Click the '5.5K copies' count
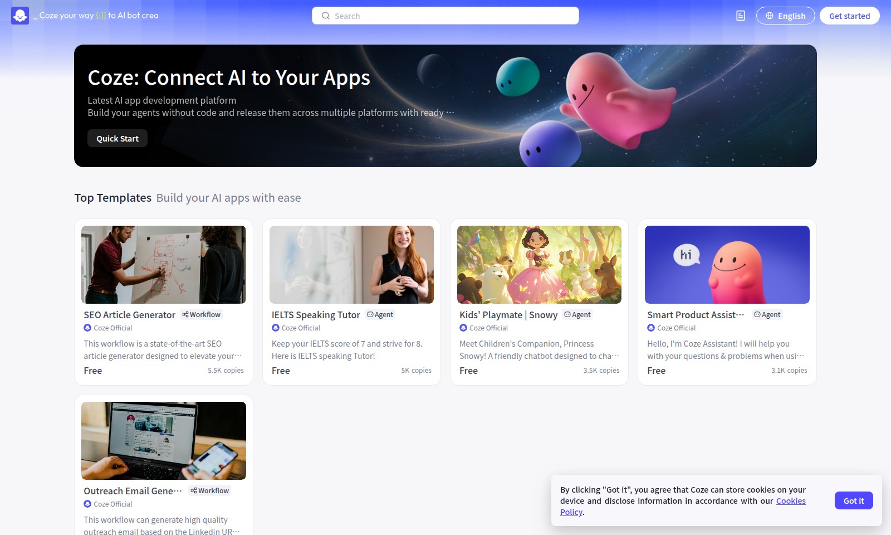The image size is (891, 535). [x=226, y=371]
